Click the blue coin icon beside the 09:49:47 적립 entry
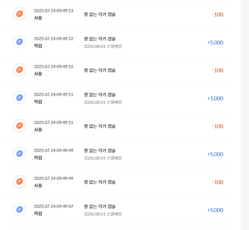The height and width of the screenshot is (230, 249). pos(20,209)
